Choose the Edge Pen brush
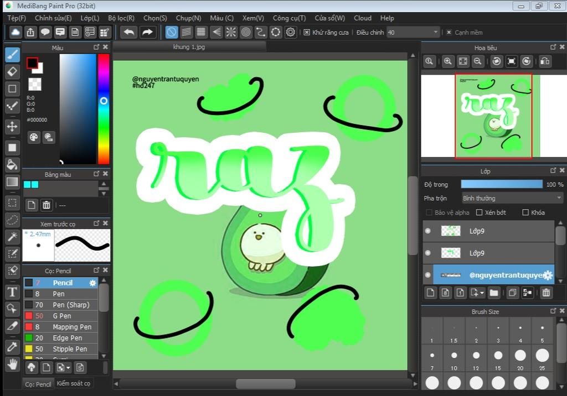This screenshot has width=567, height=396. pos(61,338)
